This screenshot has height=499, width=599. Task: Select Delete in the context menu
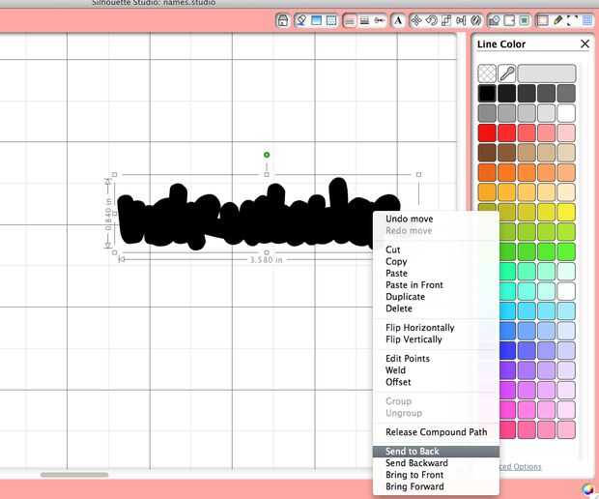click(399, 308)
